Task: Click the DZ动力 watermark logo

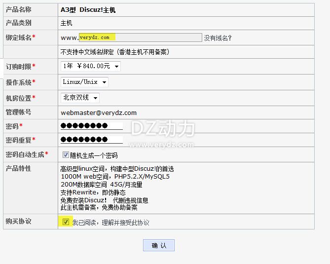Action: coord(162,129)
